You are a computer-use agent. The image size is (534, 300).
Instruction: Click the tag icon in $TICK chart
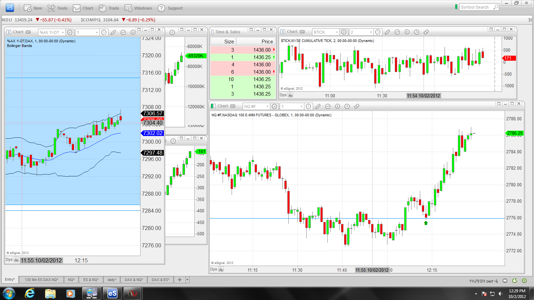[x=426, y=32]
